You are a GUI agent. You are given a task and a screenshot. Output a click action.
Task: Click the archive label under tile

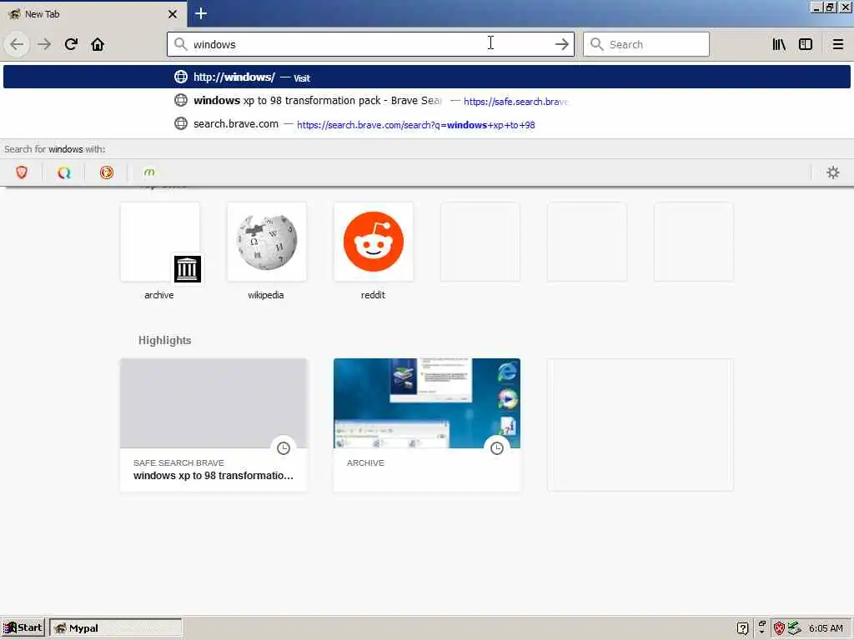tap(159, 295)
